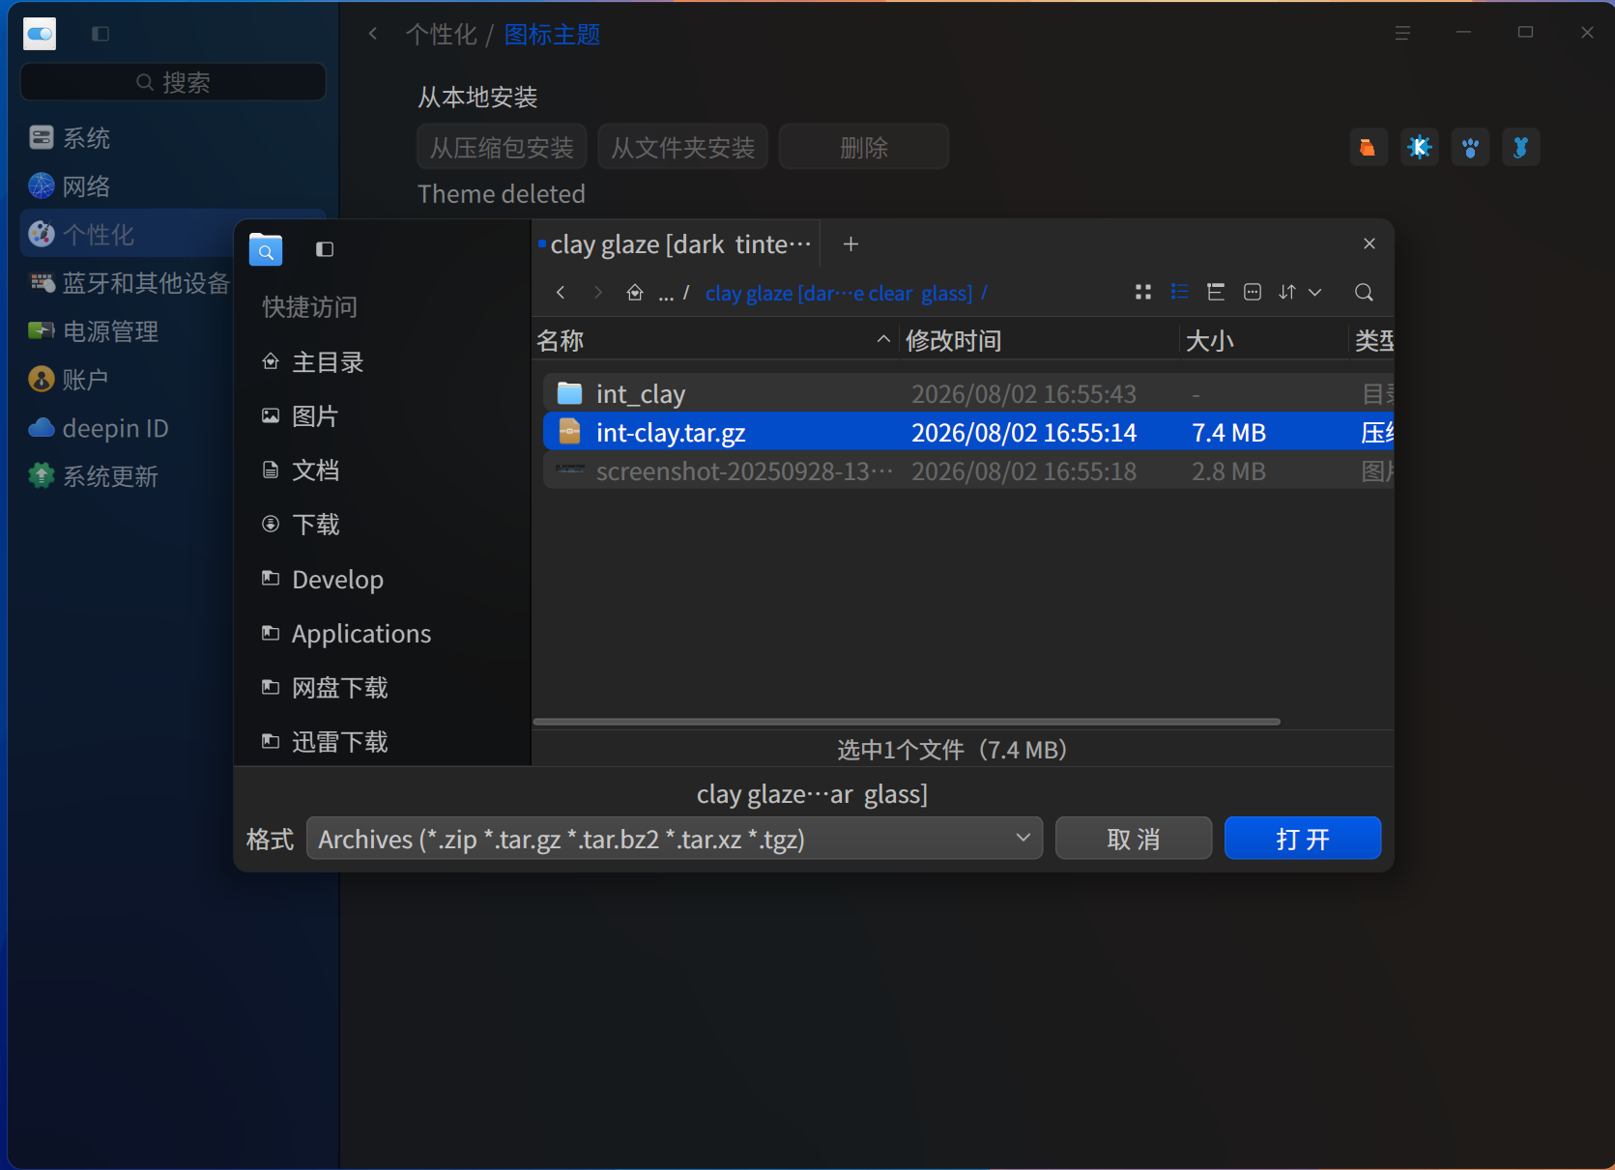Add a new tab in the file dialog
The height and width of the screenshot is (1170, 1615).
tap(851, 244)
